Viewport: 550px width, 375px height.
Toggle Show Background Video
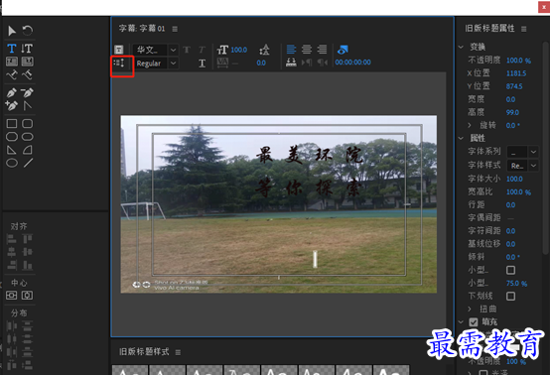343,50
